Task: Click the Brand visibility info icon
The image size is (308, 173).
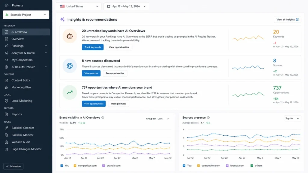Action: pos(103,117)
